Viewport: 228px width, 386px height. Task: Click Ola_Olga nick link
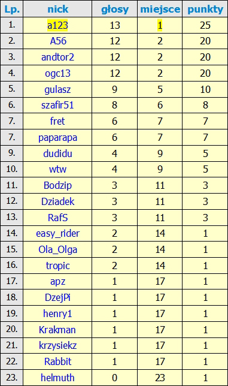coord(57,249)
